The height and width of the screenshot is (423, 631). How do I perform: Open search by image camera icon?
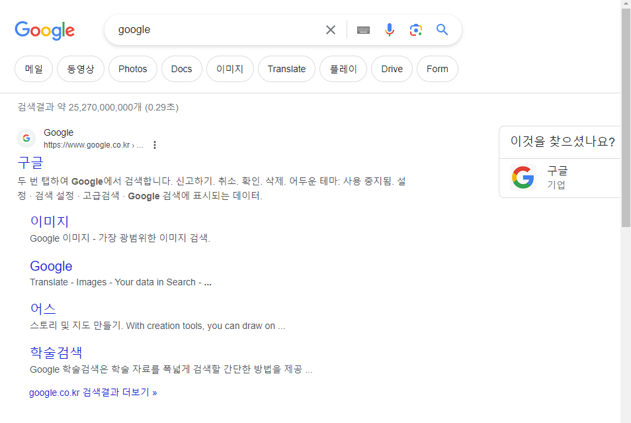tap(415, 30)
